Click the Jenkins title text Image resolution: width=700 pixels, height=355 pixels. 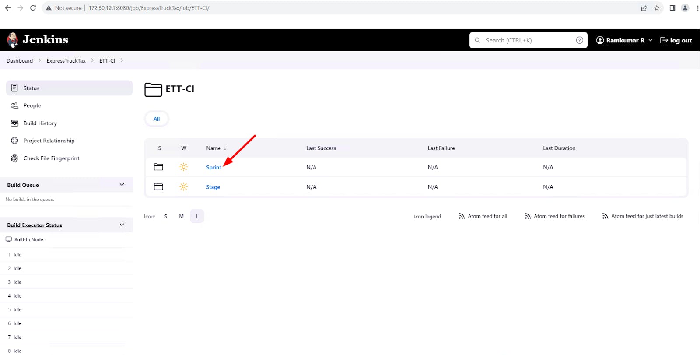[45, 39]
